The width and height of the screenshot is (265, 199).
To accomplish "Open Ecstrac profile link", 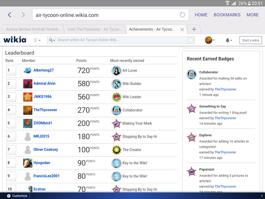I will 40,189.
